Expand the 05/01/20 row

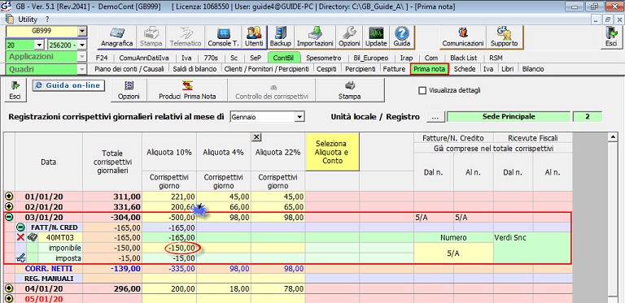(x=10, y=299)
